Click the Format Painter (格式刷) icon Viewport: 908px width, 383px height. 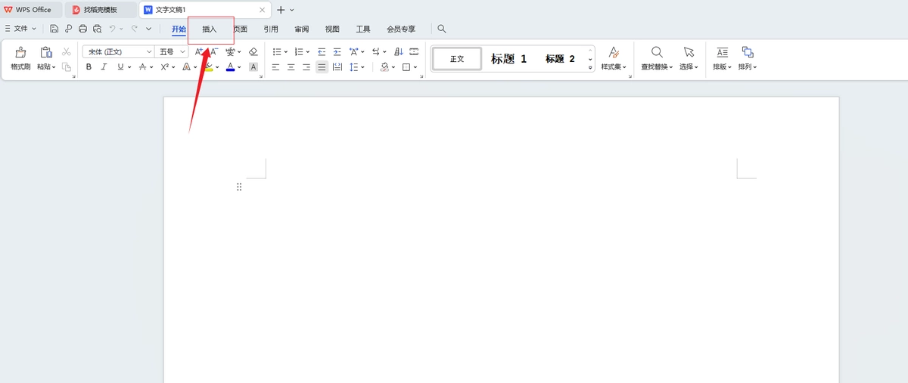20,53
